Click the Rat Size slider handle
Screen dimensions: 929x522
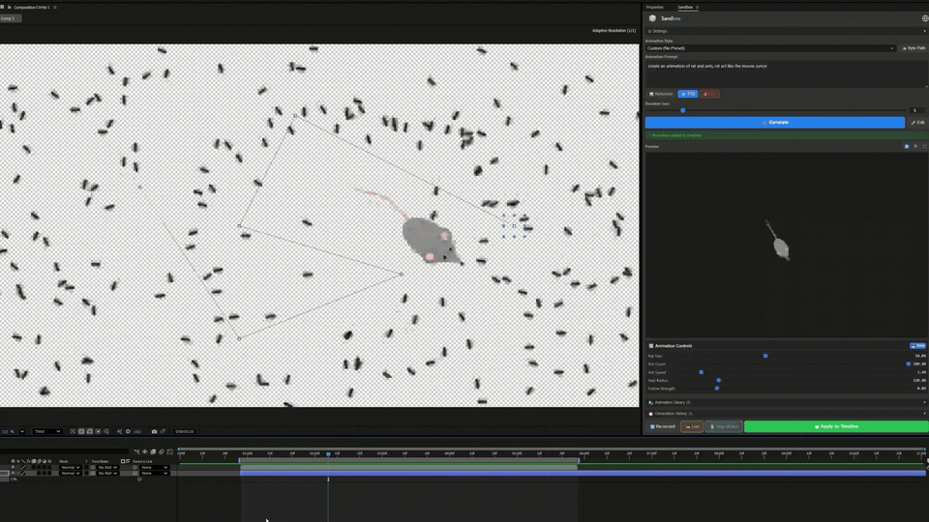765,356
